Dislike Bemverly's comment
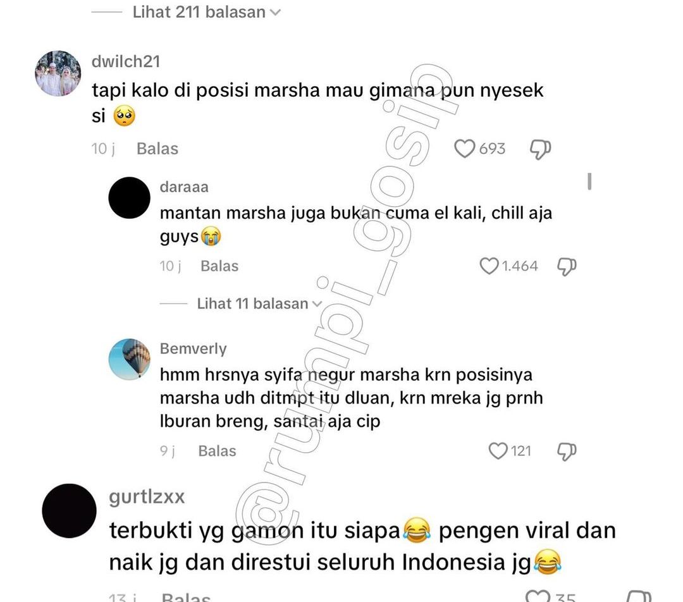This screenshot has height=602, width=683. click(567, 451)
